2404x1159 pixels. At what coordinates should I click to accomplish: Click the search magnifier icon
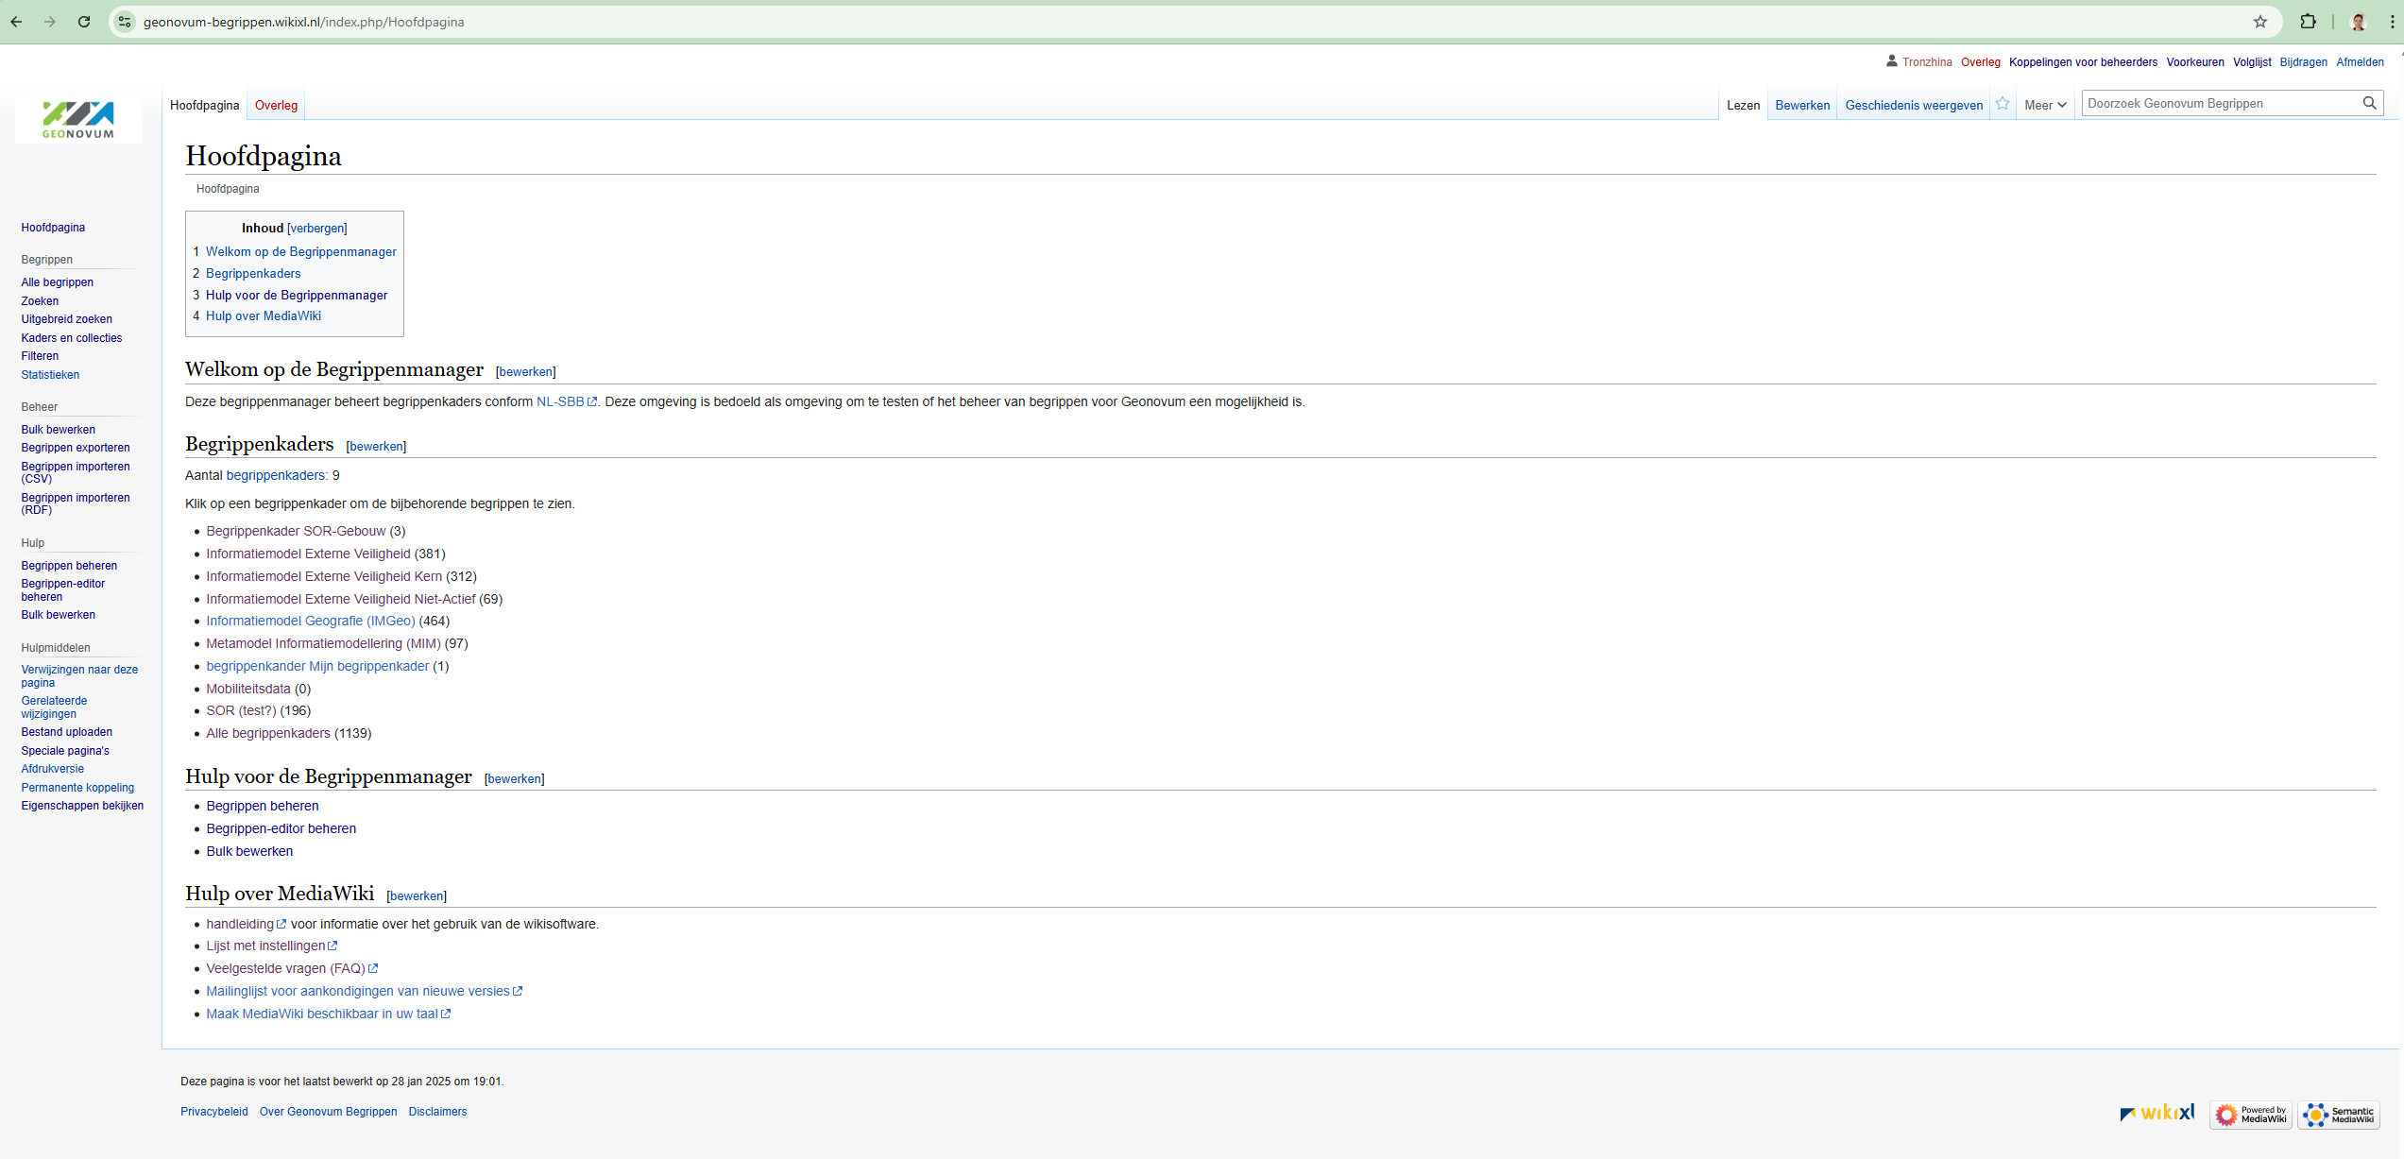pos(2369,103)
